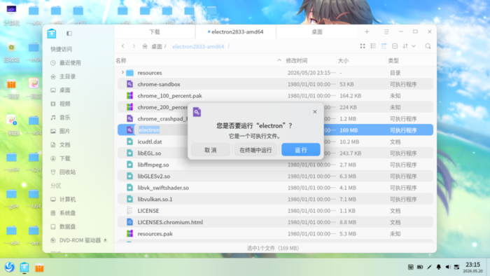The height and width of the screenshot is (276, 490).
Task: Expand the resources folder row
Action: point(122,73)
